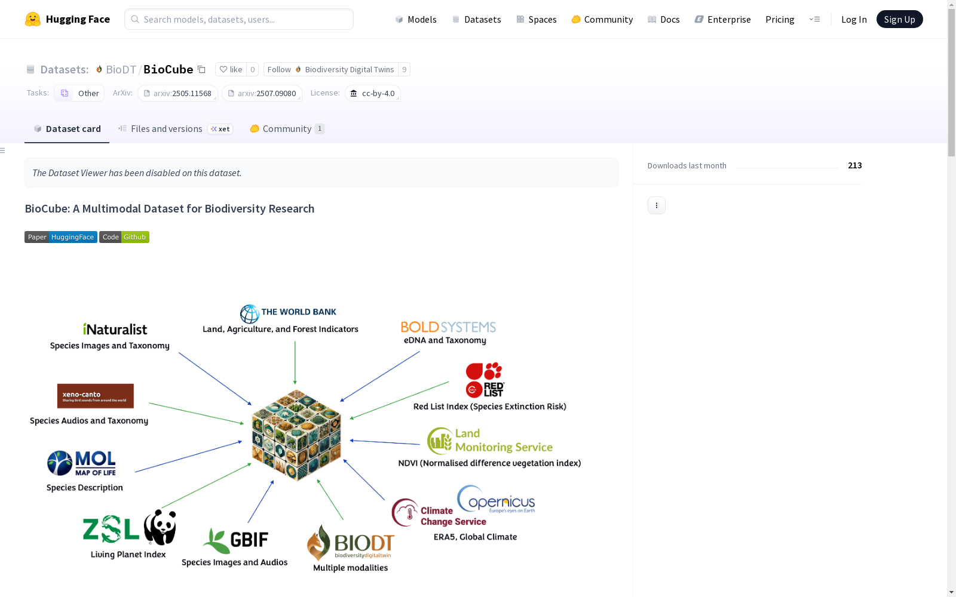Click the Paper HuggingFace badge
The width and height of the screenshot is (956, 597).
pos(61,237)
